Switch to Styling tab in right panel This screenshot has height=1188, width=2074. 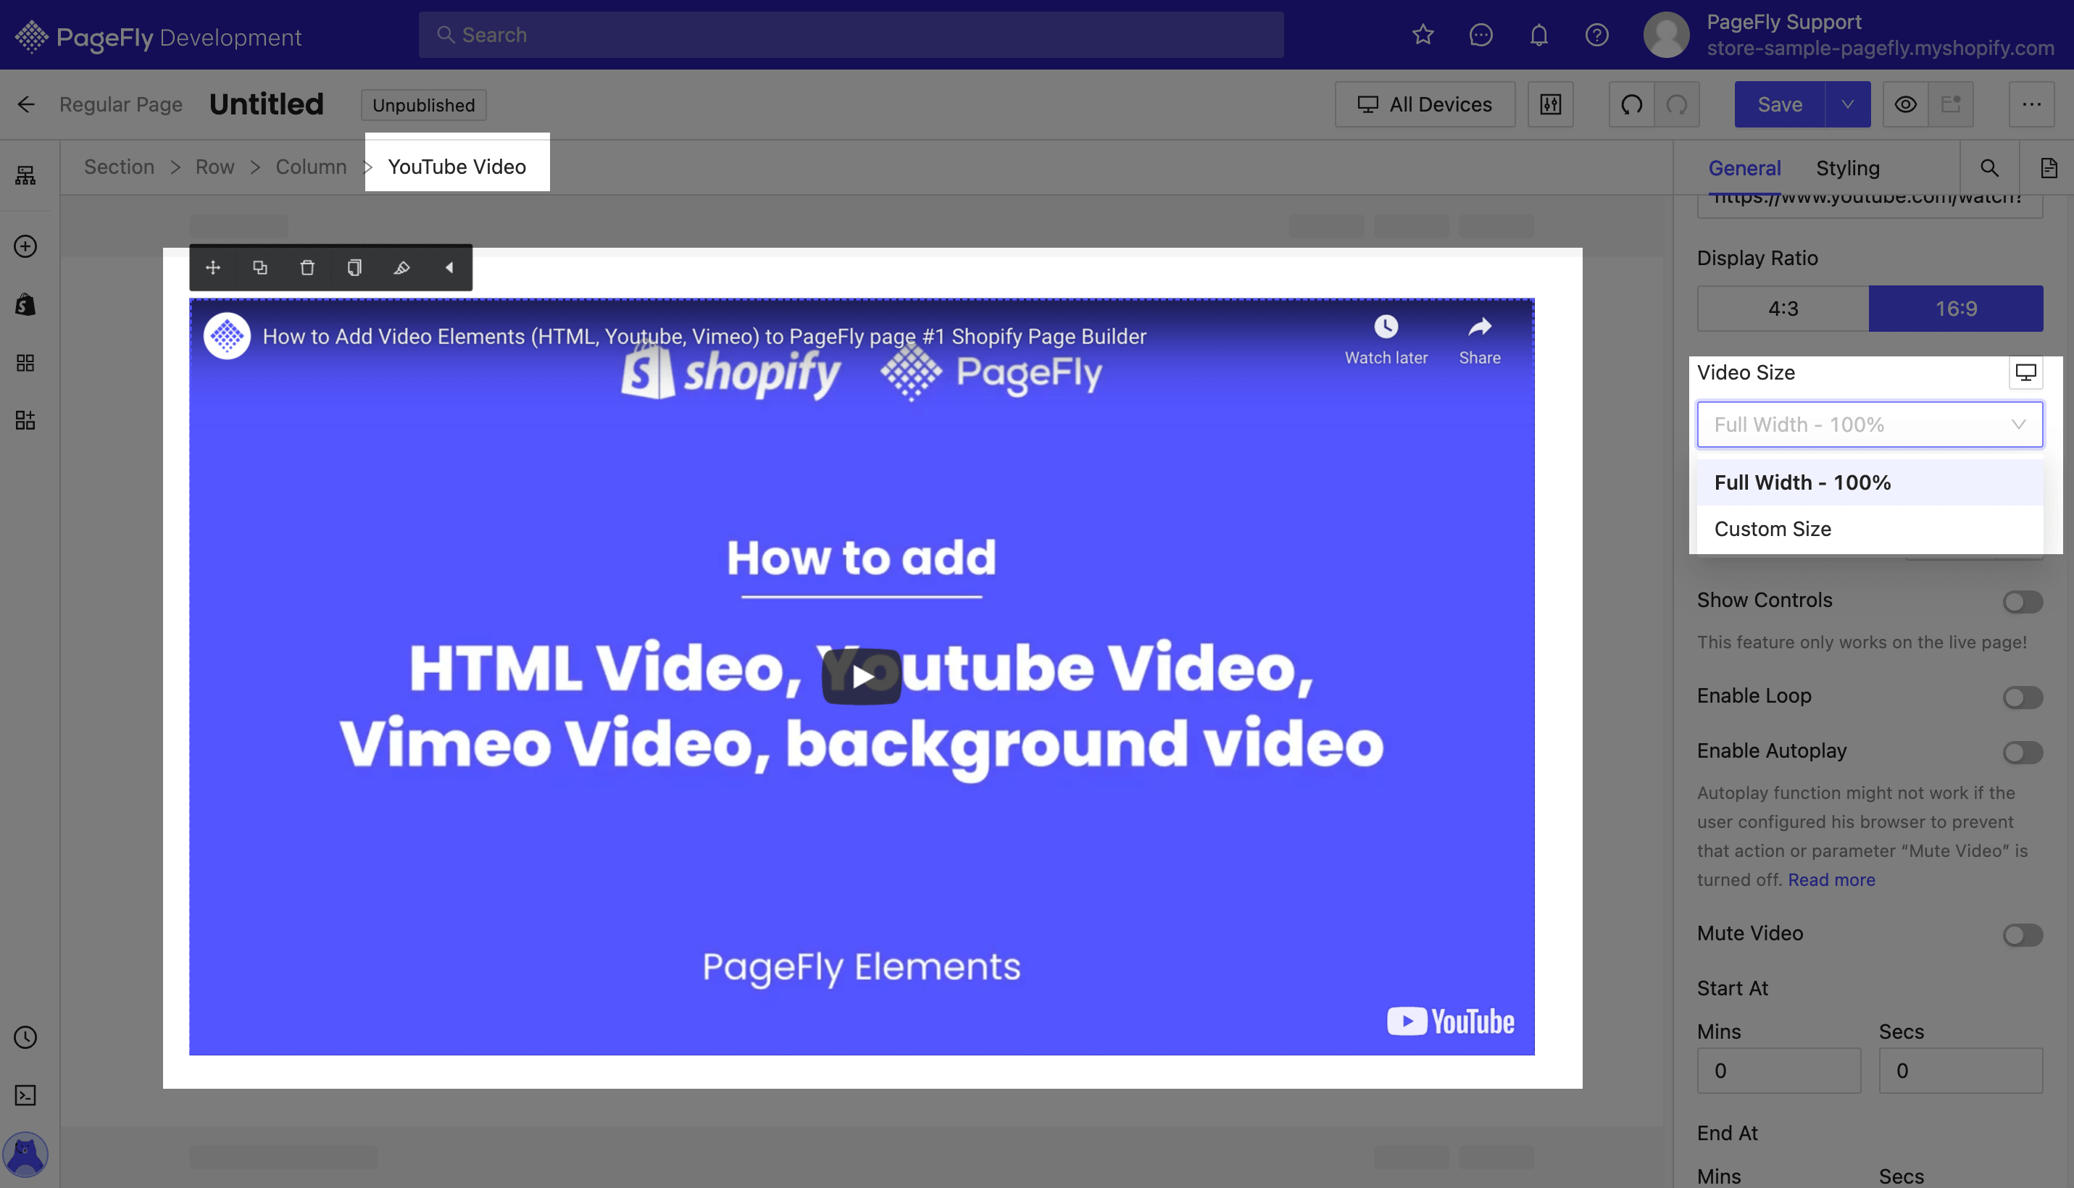pyautogui.click(x=1847, y=167)
